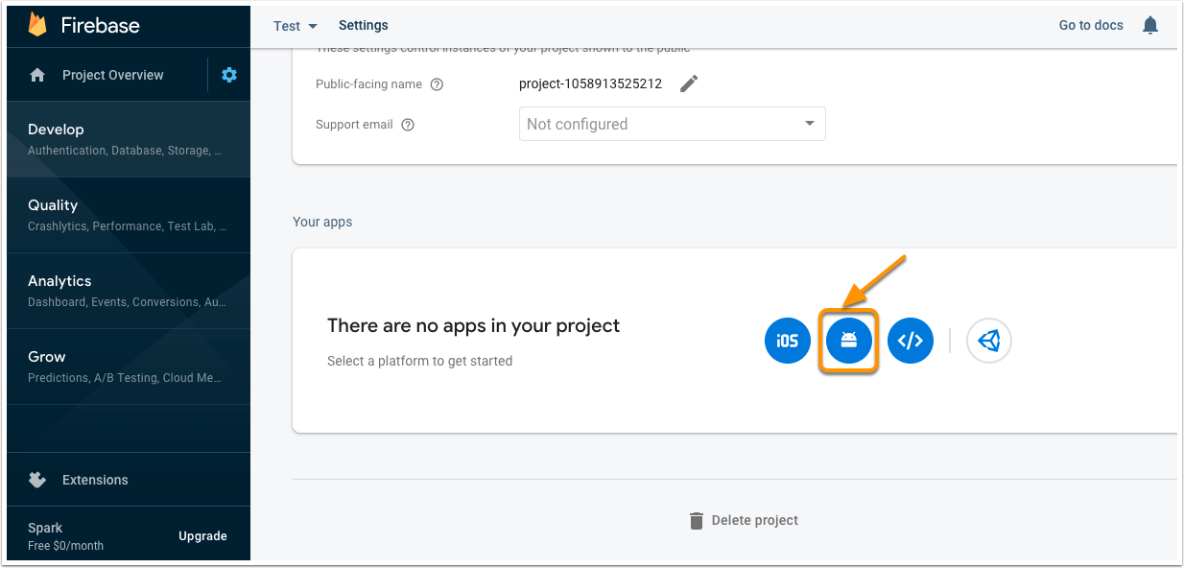The width and height of the screenshot is (1184, 568).
Task: Expand the Develop section
Action: click(129, 139)
